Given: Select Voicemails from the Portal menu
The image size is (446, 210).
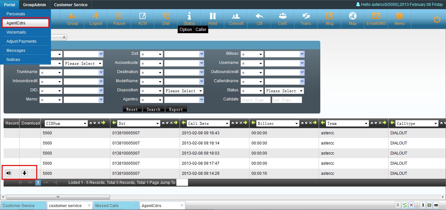Looking at the screenshot, I should pos(16,32).
